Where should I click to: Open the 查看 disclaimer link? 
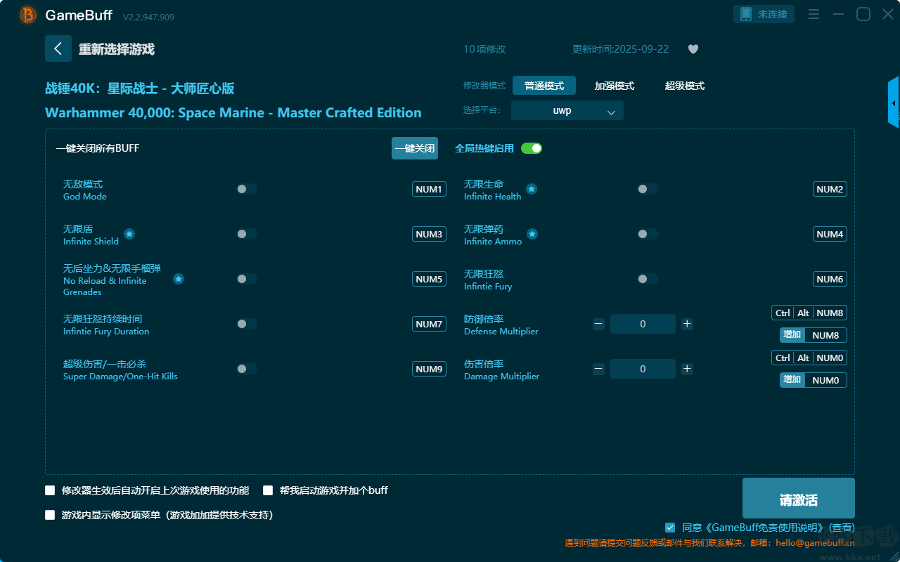pyautogui.click(x=842, y=528)
